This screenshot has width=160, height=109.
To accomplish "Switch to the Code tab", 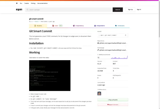I will point(57,26).
